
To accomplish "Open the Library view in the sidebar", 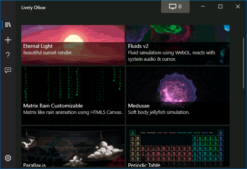I will click(x=8, y=25).
